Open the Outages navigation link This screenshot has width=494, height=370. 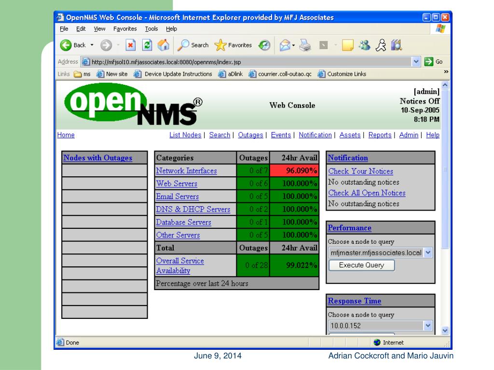(250, 135)
